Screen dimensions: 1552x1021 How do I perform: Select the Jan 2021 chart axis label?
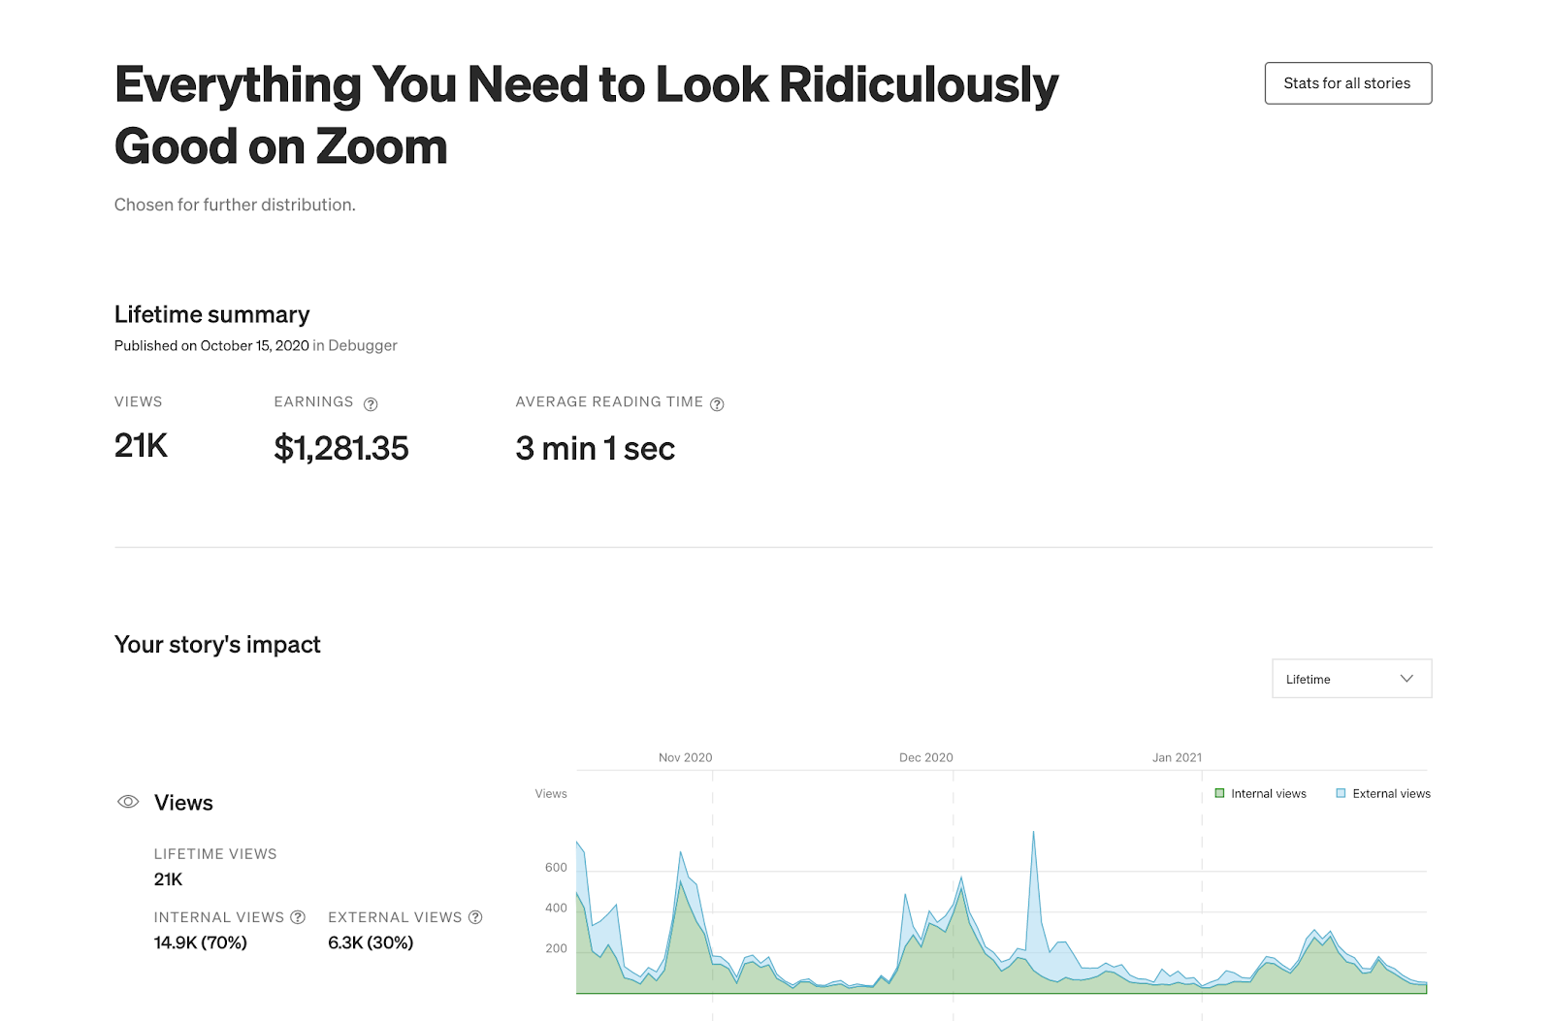pos(1177,757)
